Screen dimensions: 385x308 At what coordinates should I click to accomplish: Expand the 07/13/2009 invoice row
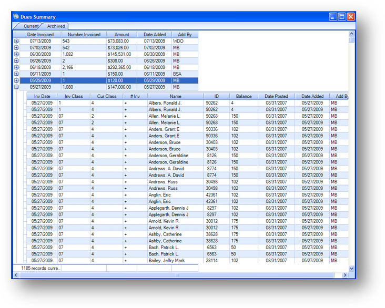tap(16, 41)
